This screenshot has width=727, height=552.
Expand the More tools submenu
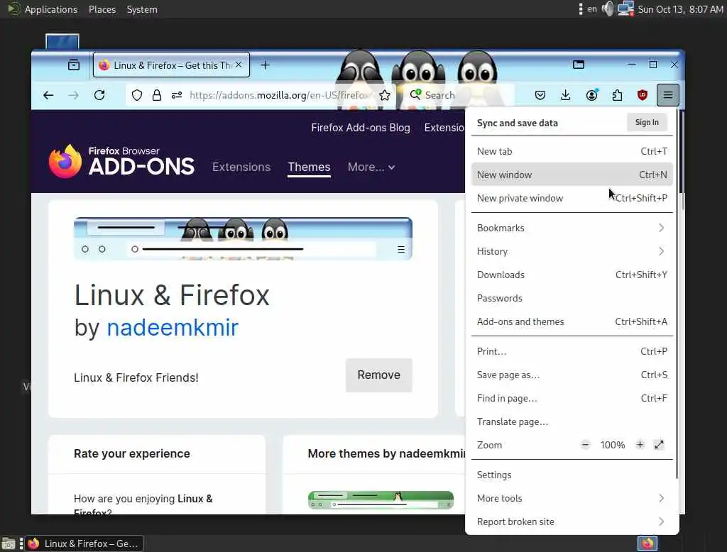(572, 498)
